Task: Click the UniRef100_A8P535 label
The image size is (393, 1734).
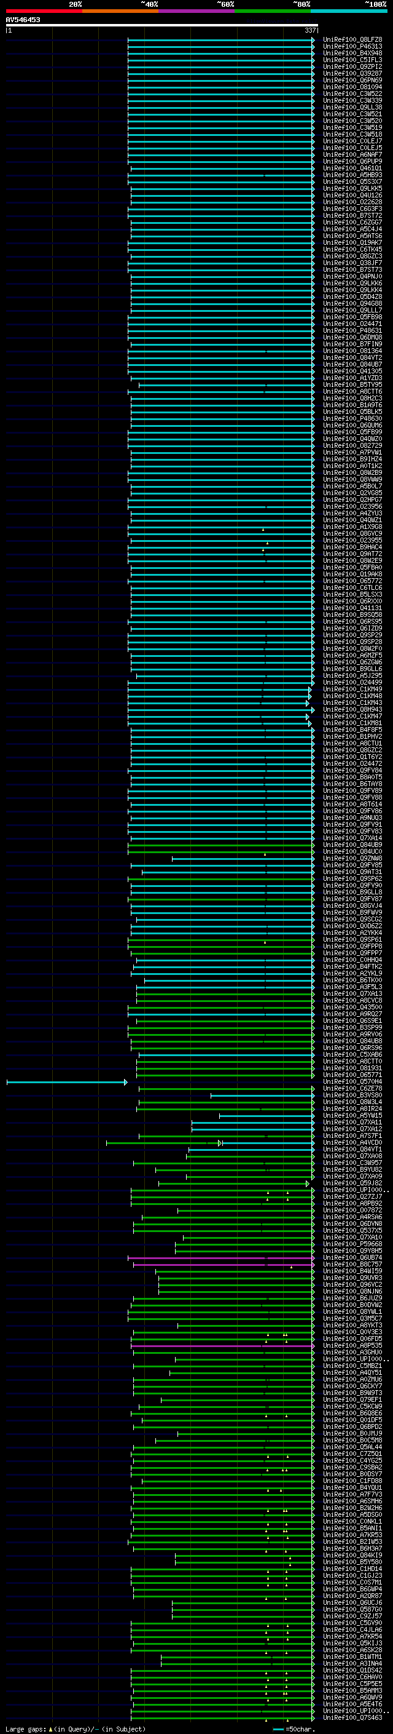Action: (352, 1346)
